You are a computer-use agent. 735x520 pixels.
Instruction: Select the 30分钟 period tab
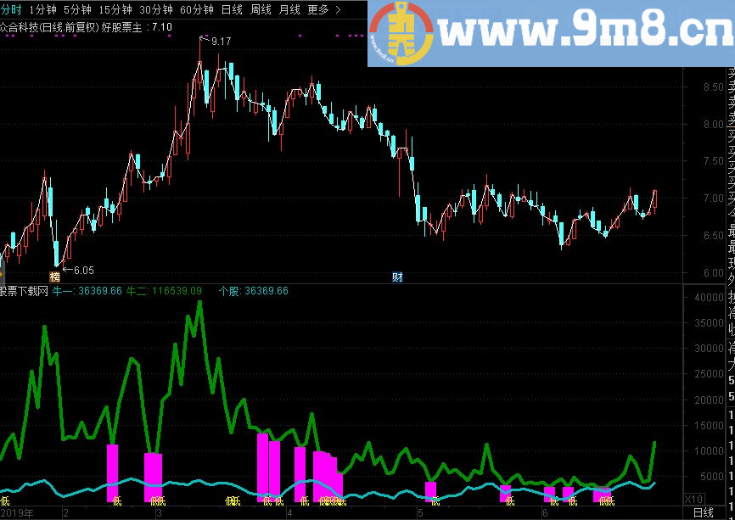coord(156,9)
